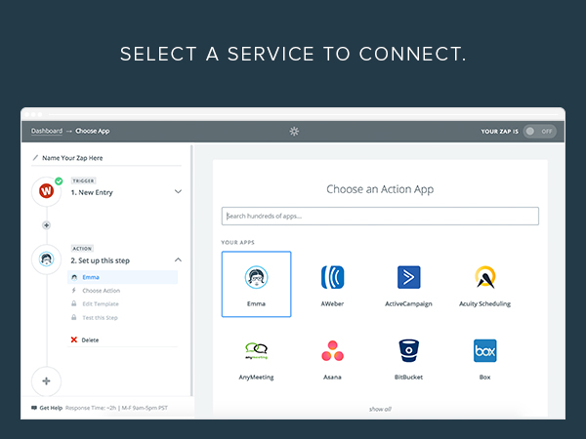Pick the Asana app icon
The image size is (586, 439).
click(x=332, y=351)
